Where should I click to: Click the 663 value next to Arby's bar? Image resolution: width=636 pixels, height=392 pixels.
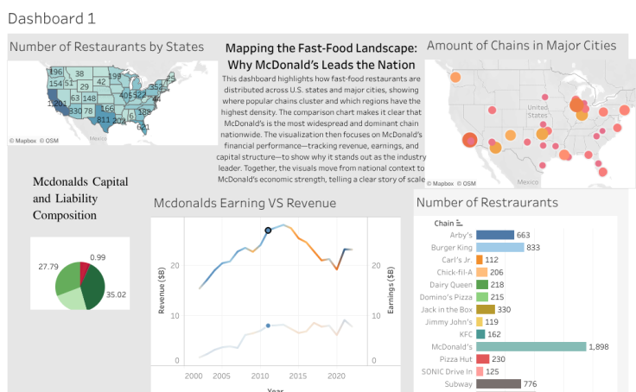(524, 235)
